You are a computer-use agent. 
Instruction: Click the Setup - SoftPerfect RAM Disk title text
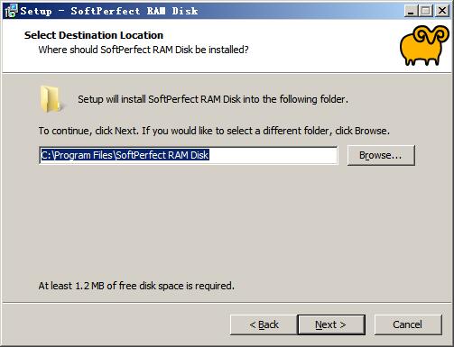109,11
